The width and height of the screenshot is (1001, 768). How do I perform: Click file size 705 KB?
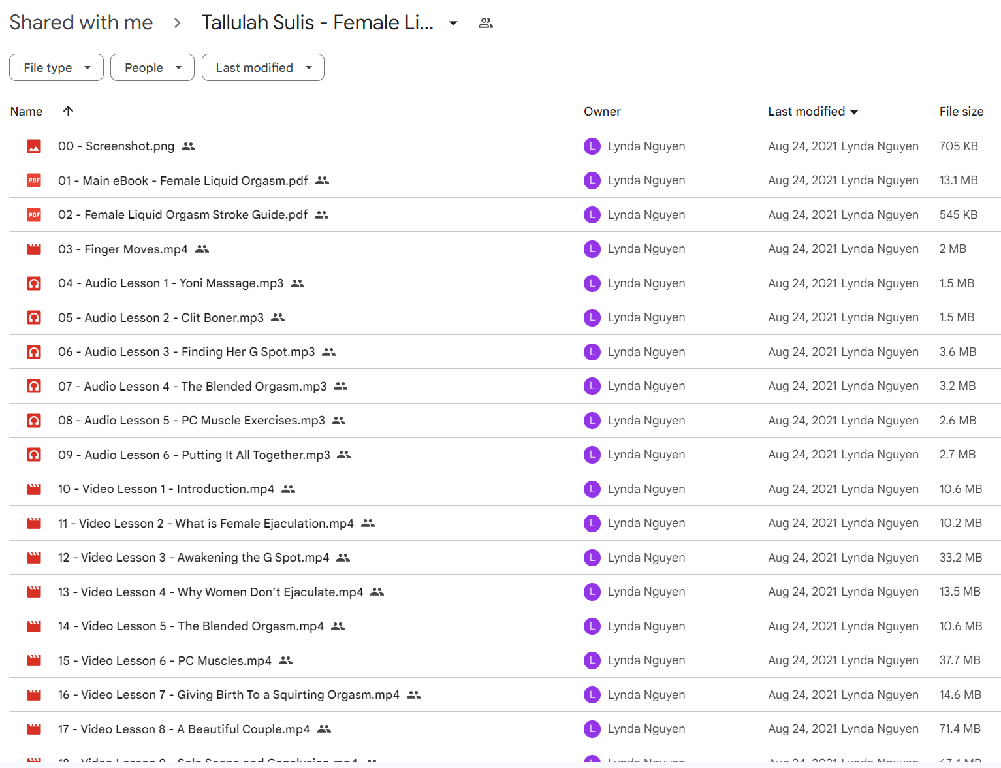959,146
